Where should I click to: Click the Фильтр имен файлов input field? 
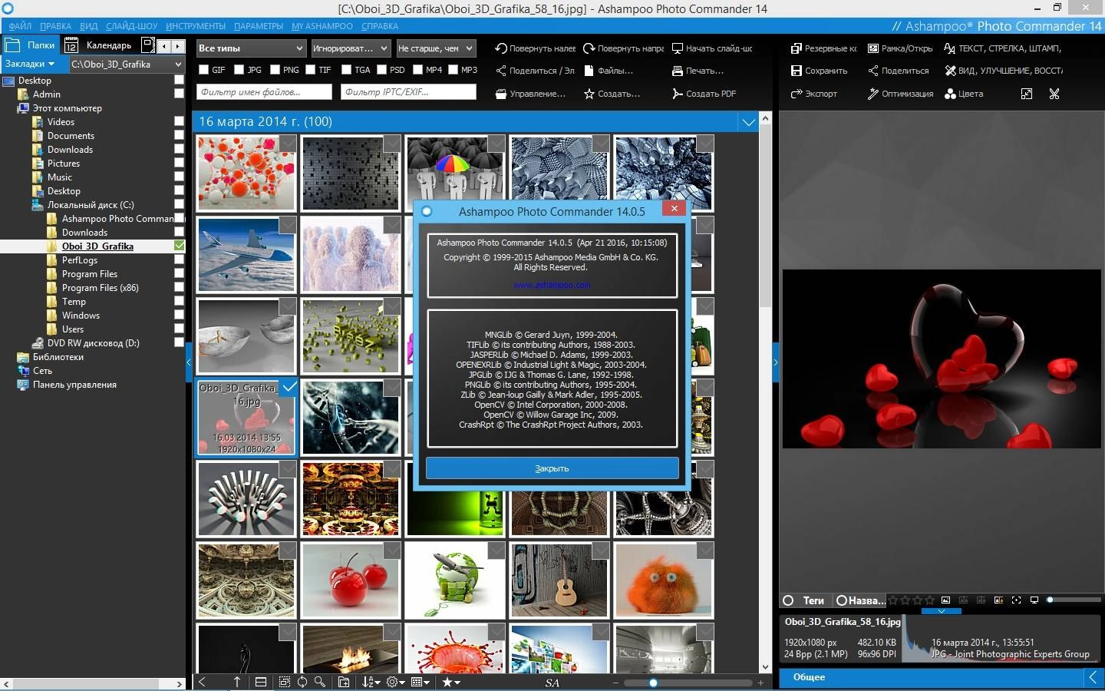point(264,92)
